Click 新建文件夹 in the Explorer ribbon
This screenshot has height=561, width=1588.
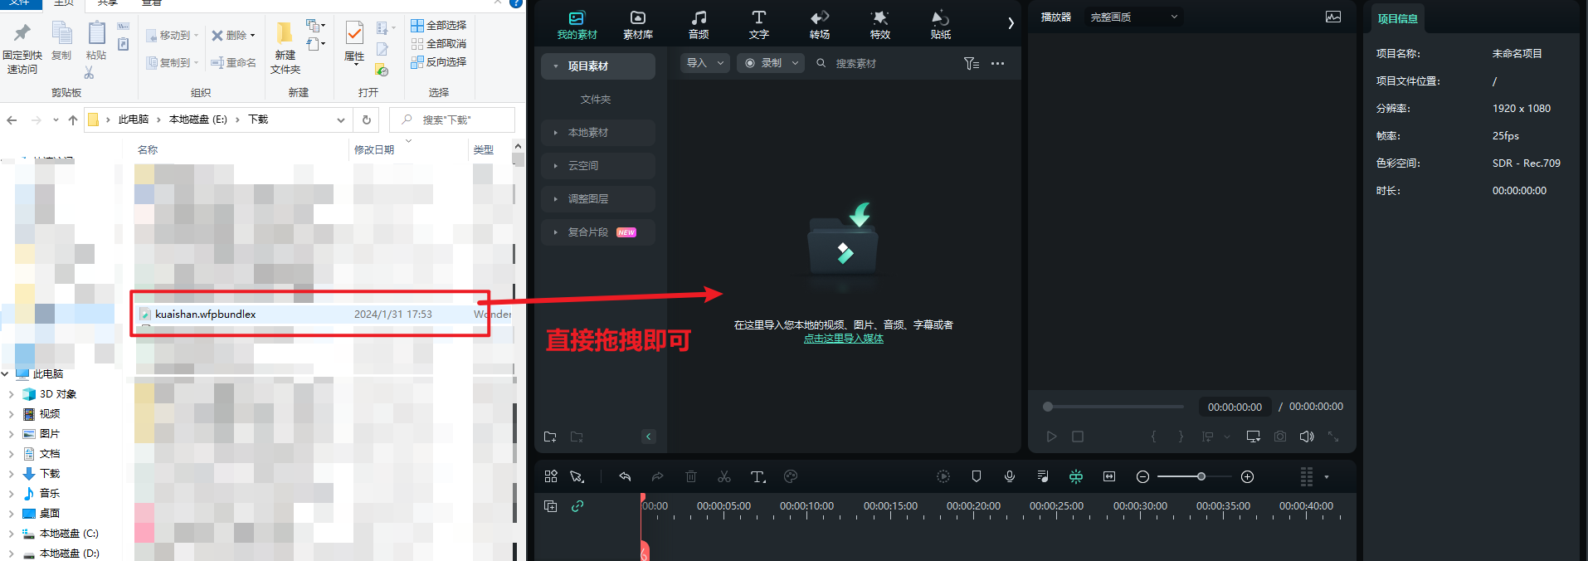[285, 48]
